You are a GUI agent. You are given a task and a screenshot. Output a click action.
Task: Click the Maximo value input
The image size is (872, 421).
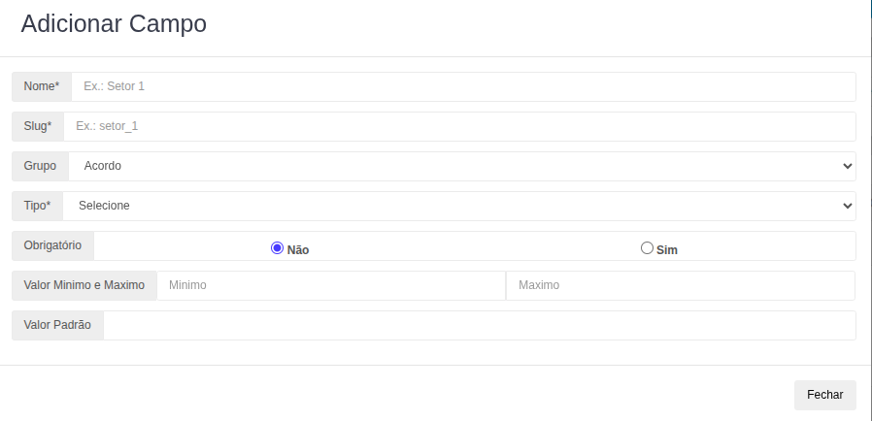click(x=680, y=285)
